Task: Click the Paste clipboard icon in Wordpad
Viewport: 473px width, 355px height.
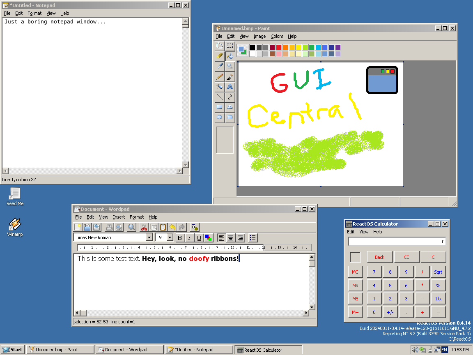Action: (x=163, y=227)
